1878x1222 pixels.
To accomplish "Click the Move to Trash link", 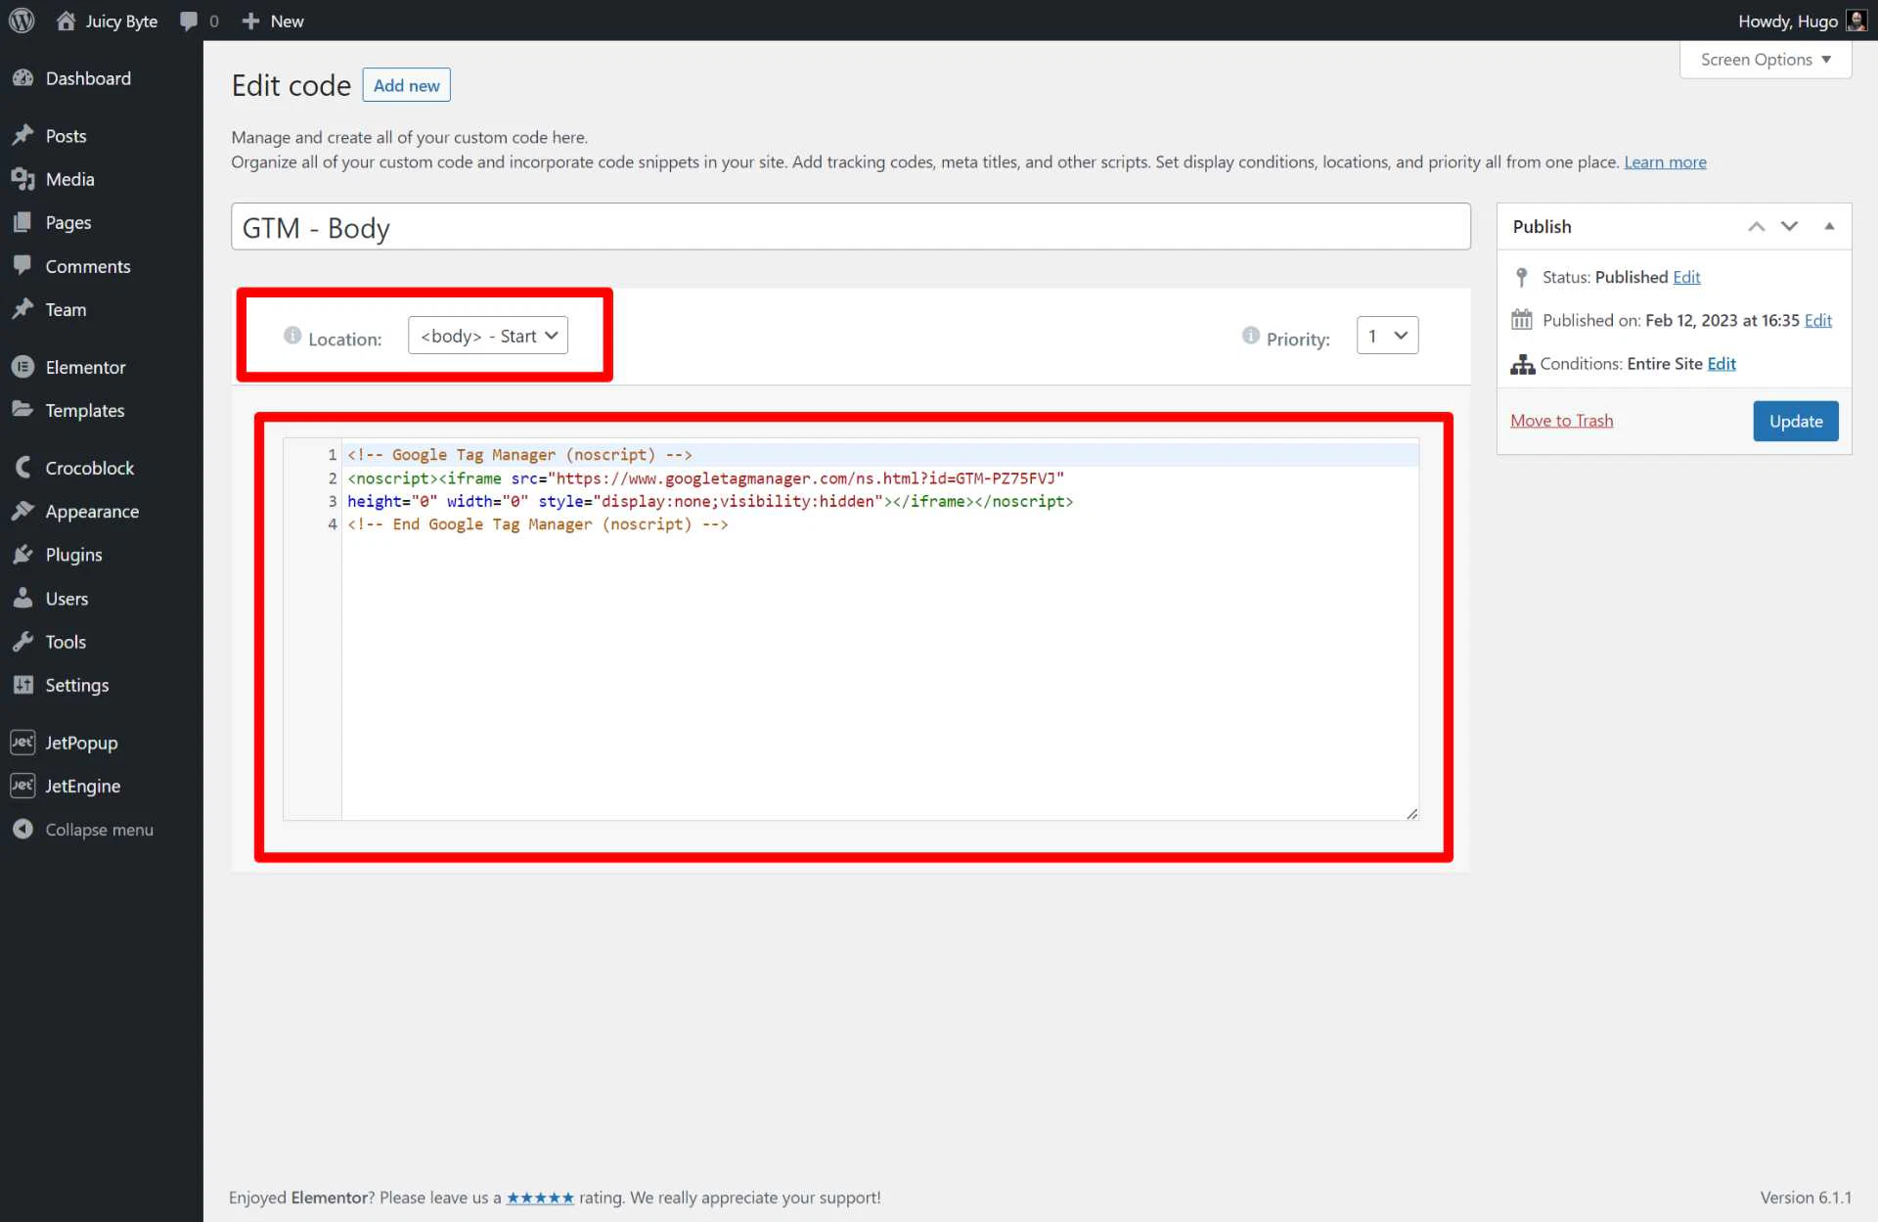I will [1561, 420].
